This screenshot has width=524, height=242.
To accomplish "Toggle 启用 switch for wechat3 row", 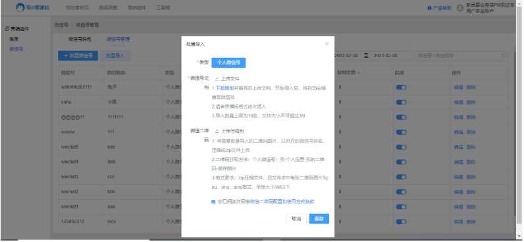I will [401, 177].
